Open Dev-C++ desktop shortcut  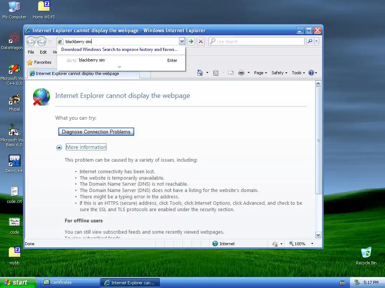14,163
